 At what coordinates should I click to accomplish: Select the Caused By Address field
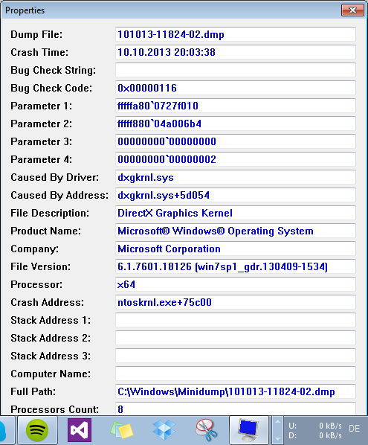coord(236,195)
